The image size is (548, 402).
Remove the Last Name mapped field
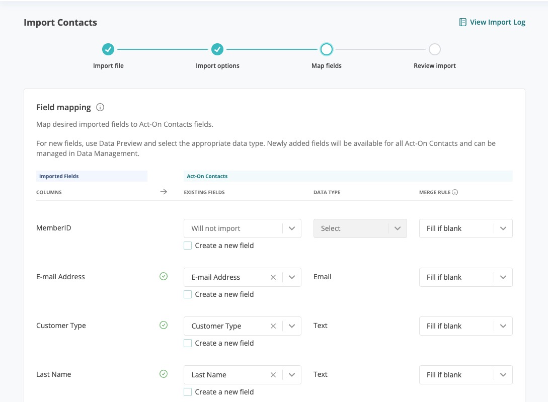tap(273, 375)
